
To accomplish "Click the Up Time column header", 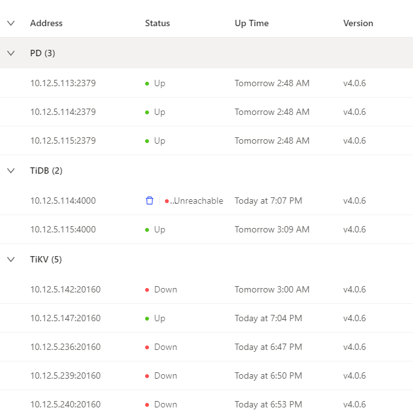I will pos(251,23).
